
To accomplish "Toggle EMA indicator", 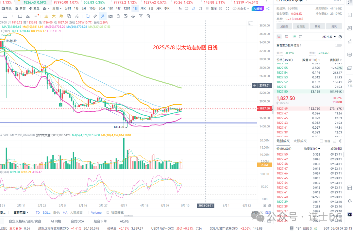I will pyautogui.click(x=57, y=212).
